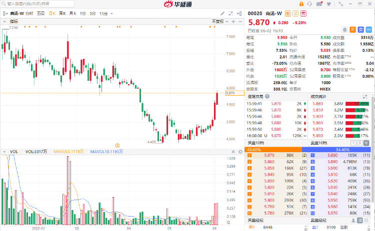
Task: Click broker code 9109 in 卖盘经纪
Action: (331, 228)
